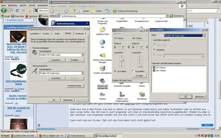Switch to the Hardware tab
Image resolution: width=221 pixels, height=138 pixels.
[80, 33]
